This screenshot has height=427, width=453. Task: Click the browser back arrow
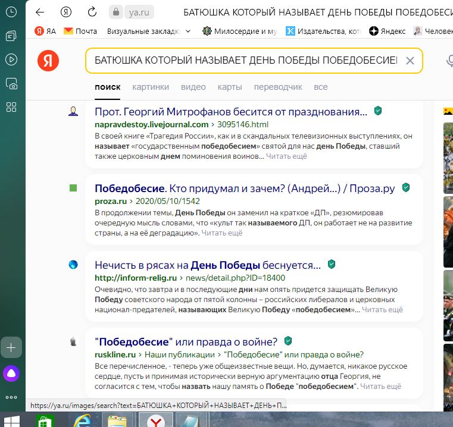(x=40, y=12)
